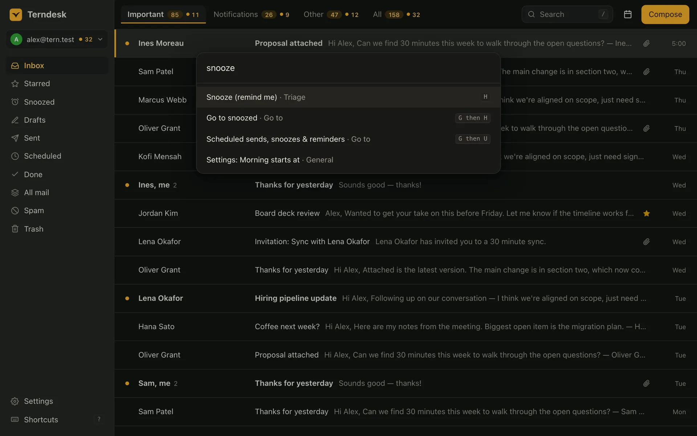Open the Done folder
Viewport: 697px width, 436px height.
click(x=57, y=174)
